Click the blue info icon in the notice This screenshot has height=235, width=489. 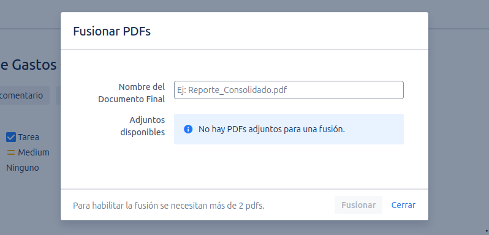click(188, 129)
